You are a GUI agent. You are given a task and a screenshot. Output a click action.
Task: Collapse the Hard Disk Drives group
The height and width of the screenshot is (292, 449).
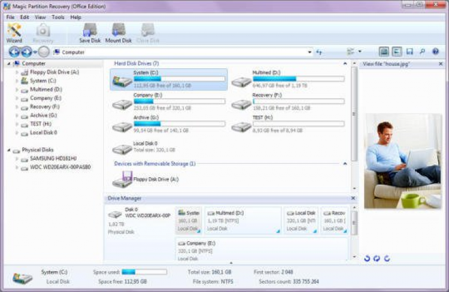[x=345, y=63]
